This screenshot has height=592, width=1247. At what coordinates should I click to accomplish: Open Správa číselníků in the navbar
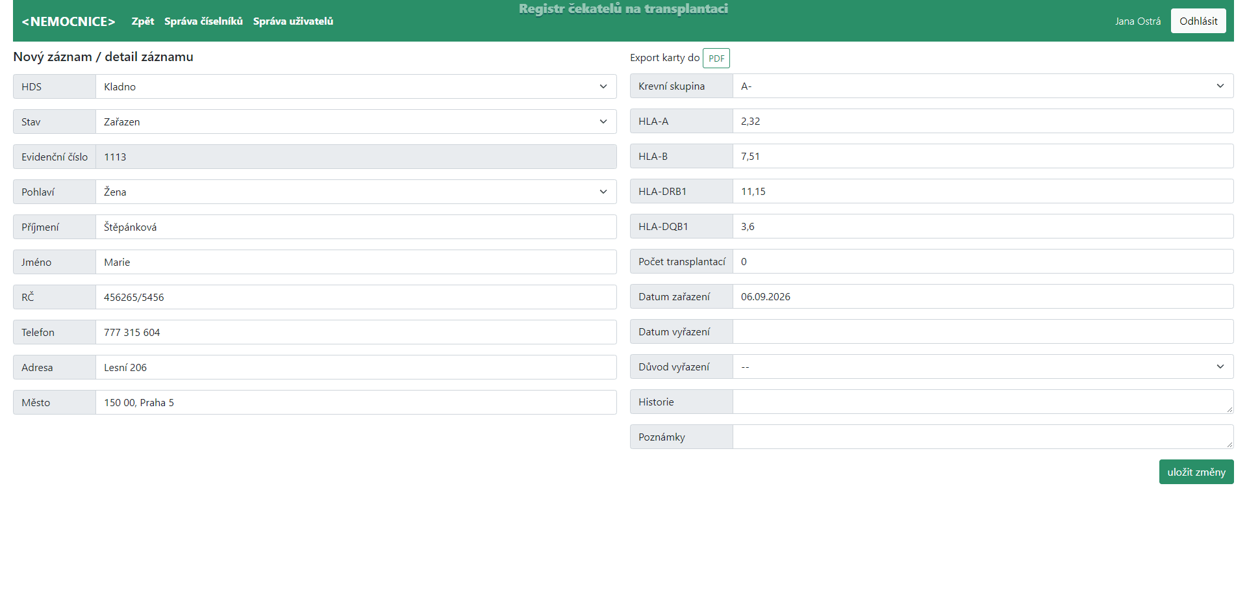pyautogui.click(x=203, y=21)
